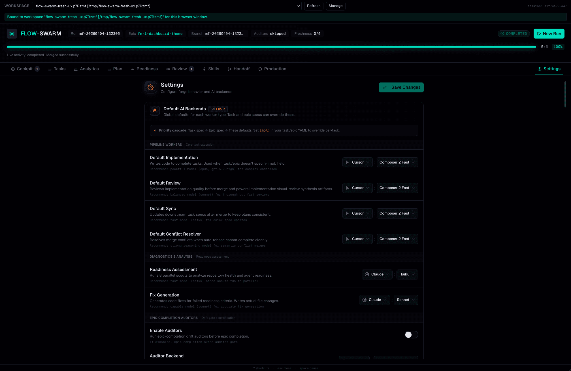Click the FALLBACK badge

click(218, 109)
